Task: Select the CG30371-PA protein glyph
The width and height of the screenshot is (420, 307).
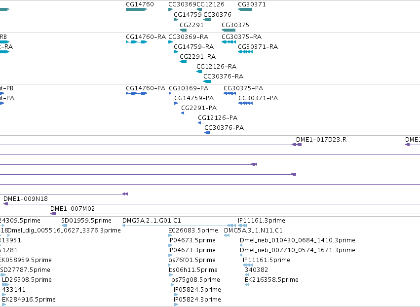Action: click(x=246, y=103)
